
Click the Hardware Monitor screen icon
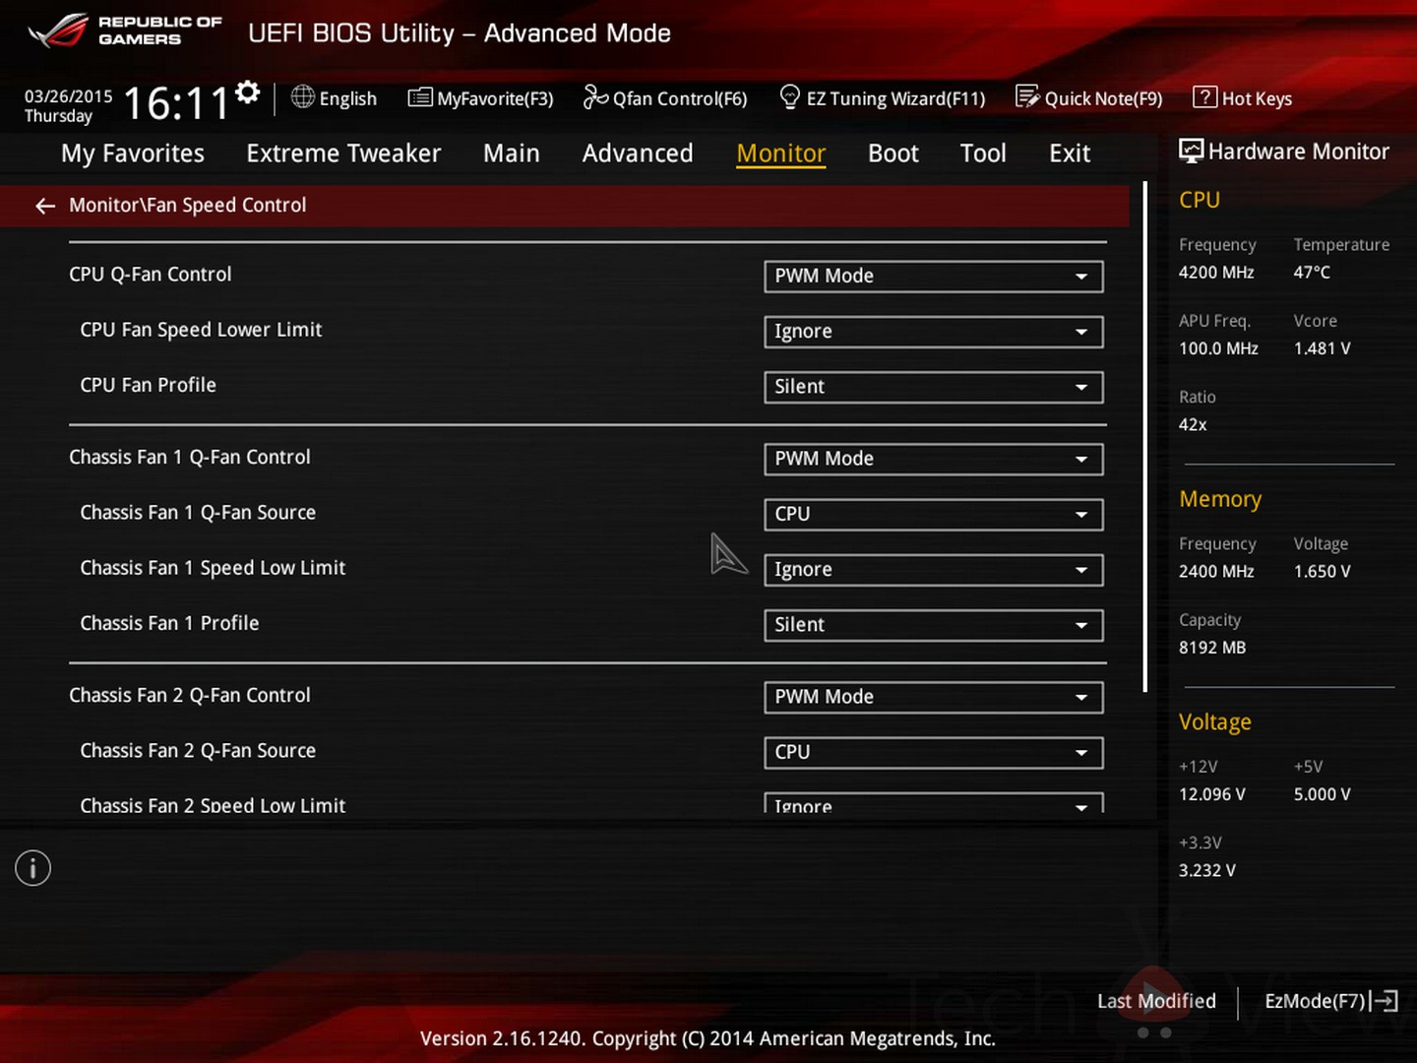click(x=1191, y=151)
